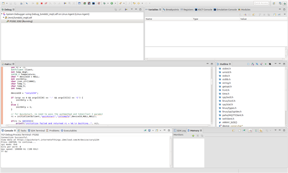Open the Emulation Console tab

click(x=225, y=10)
